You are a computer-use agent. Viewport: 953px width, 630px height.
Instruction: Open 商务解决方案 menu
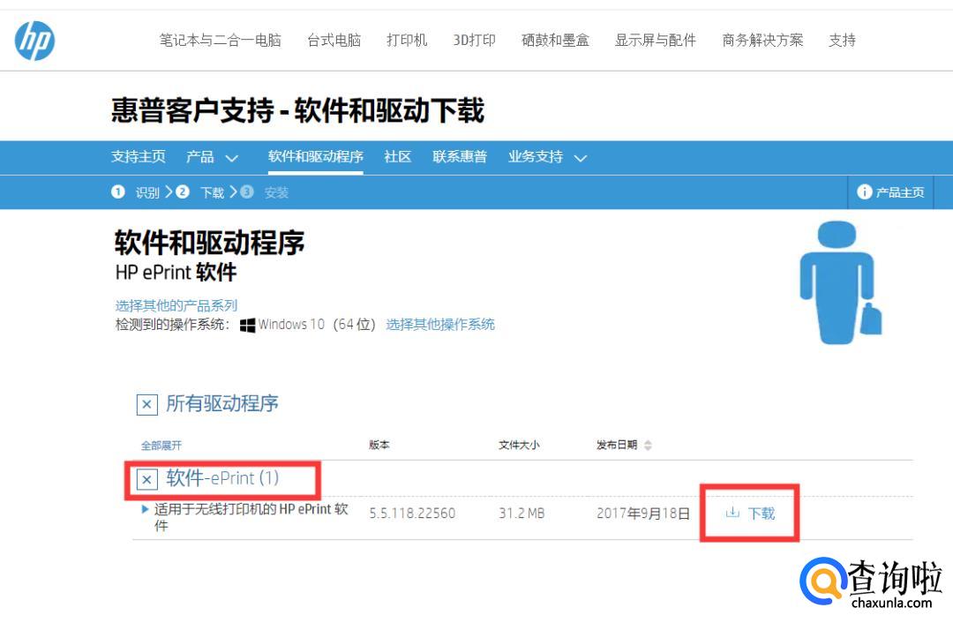(x=762, y=41)
